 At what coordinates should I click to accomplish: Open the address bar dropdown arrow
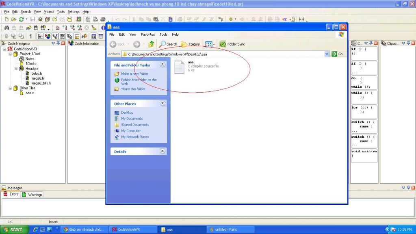click(327, 54)
